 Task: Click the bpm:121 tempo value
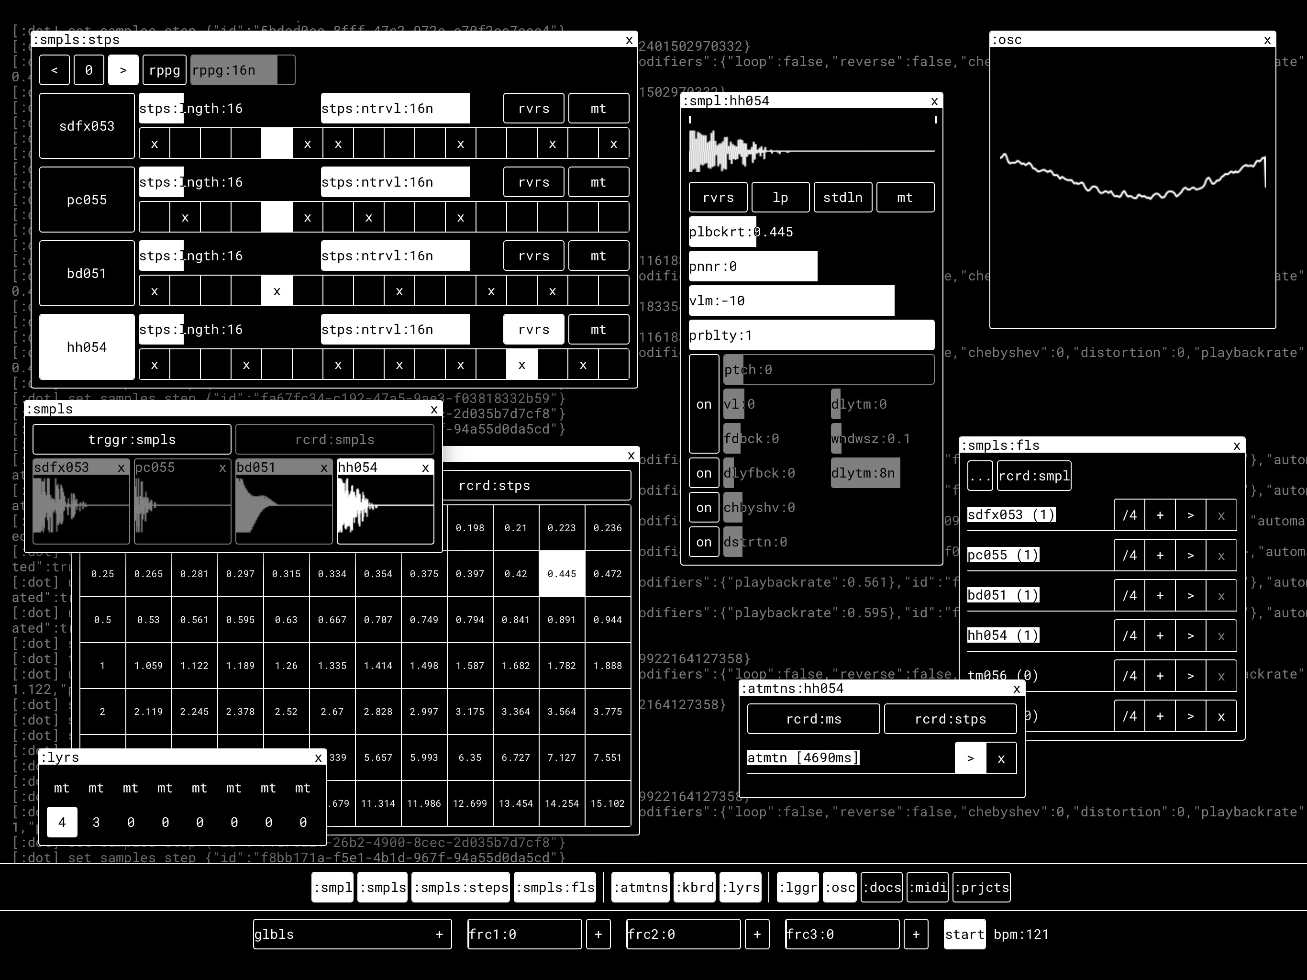pos(1021,935)
